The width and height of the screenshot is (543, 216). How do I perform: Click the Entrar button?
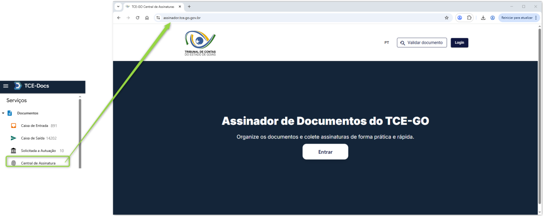[325, 152]
